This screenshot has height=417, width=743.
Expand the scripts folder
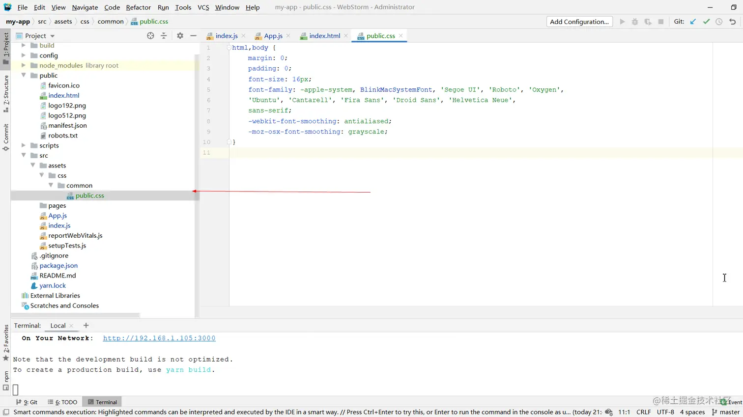click(x=23, y=145)
